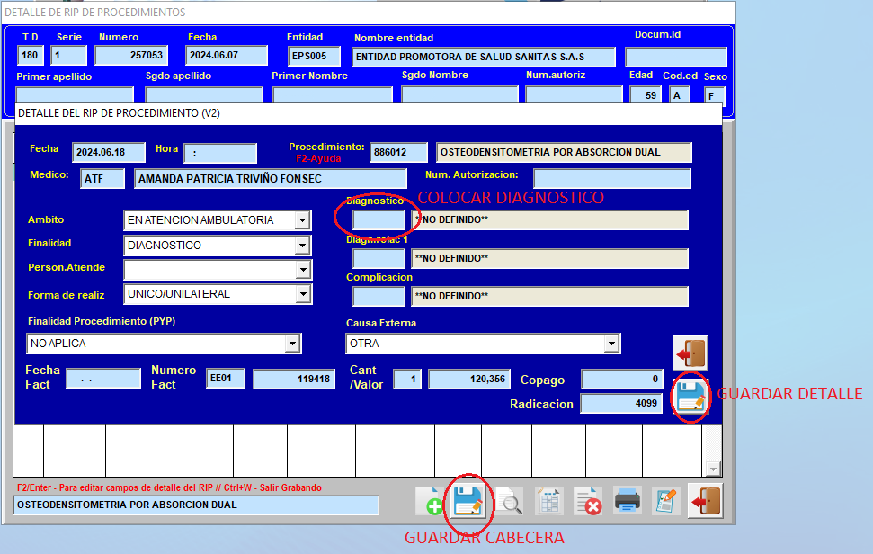The width and height of the screenshot is (873, 554).
Task: Click the Nombre entidad field ENTIDAD PROMOTORA DE SALUD
Action: pyautogui.click(x=484, y=57)
